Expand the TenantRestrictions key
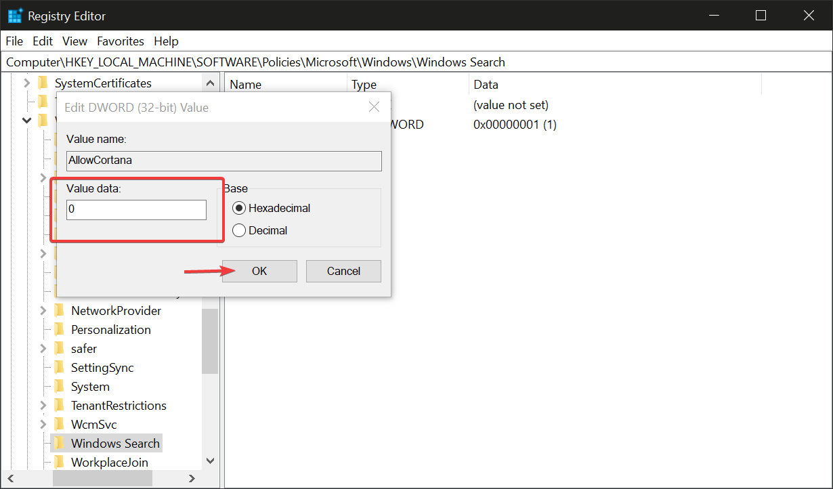This screenshot has width=833, height=489. coord(43,406)
